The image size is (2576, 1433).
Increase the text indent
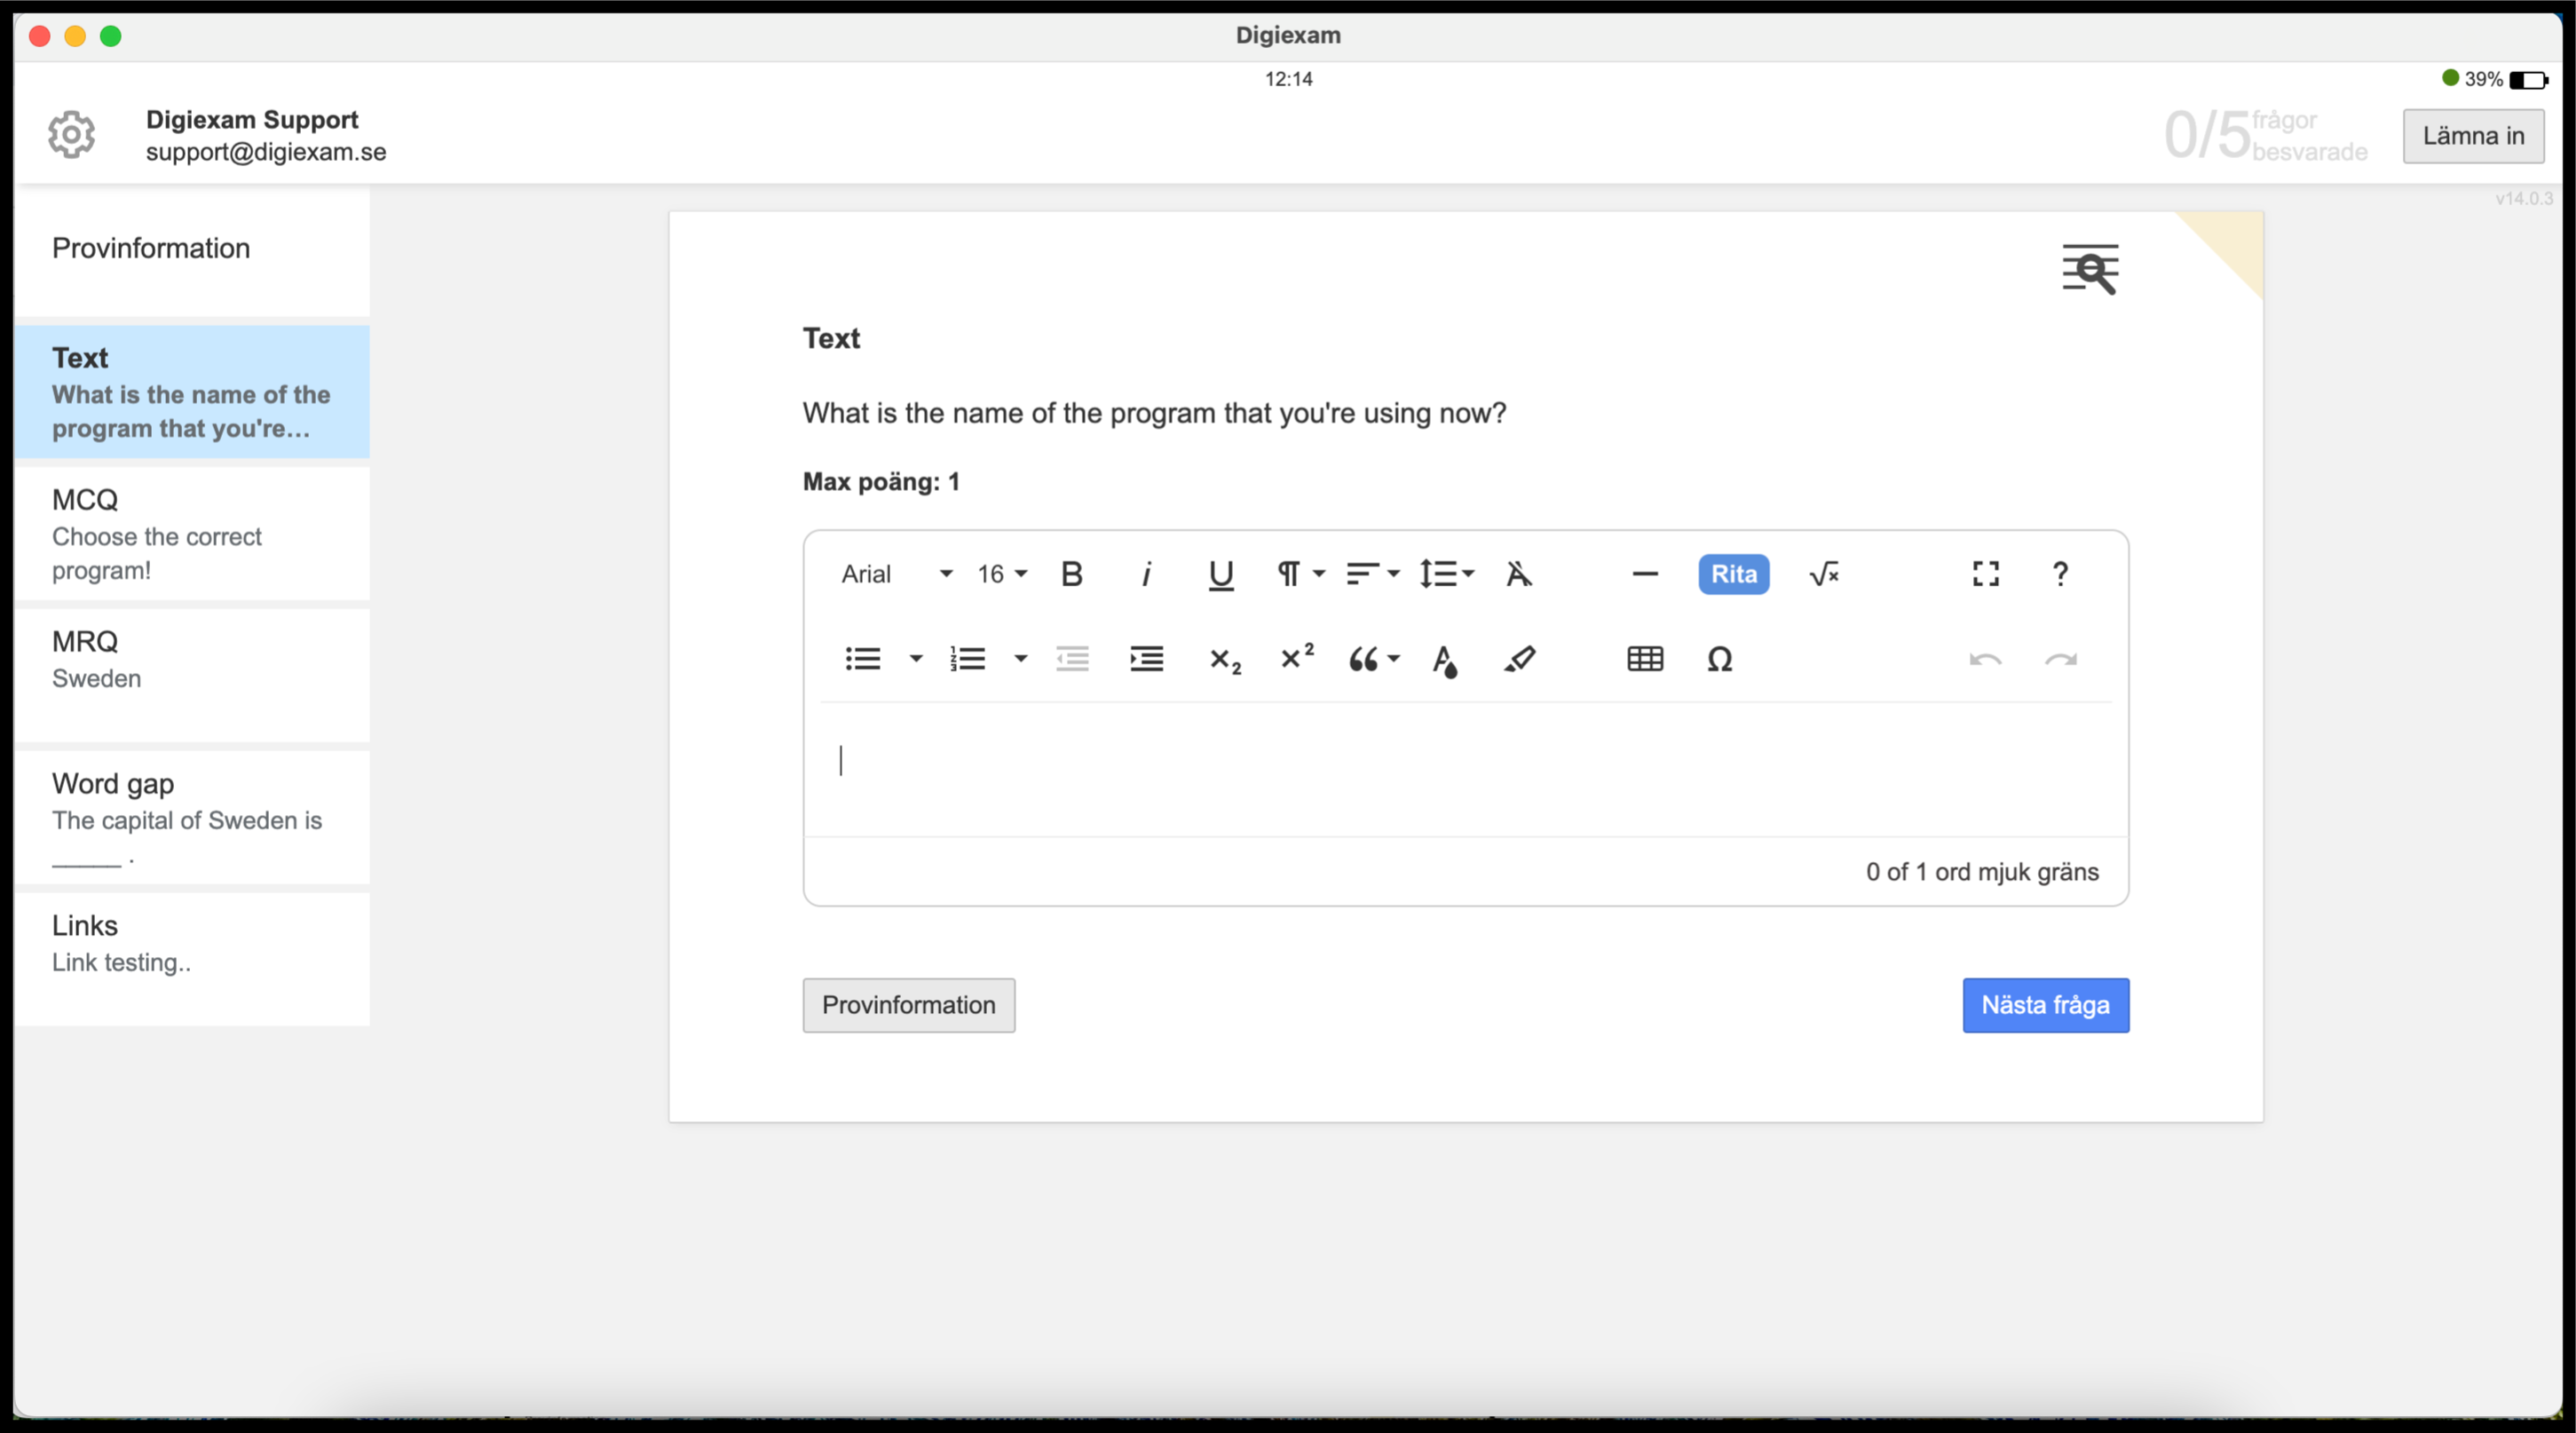point(1146,659)
